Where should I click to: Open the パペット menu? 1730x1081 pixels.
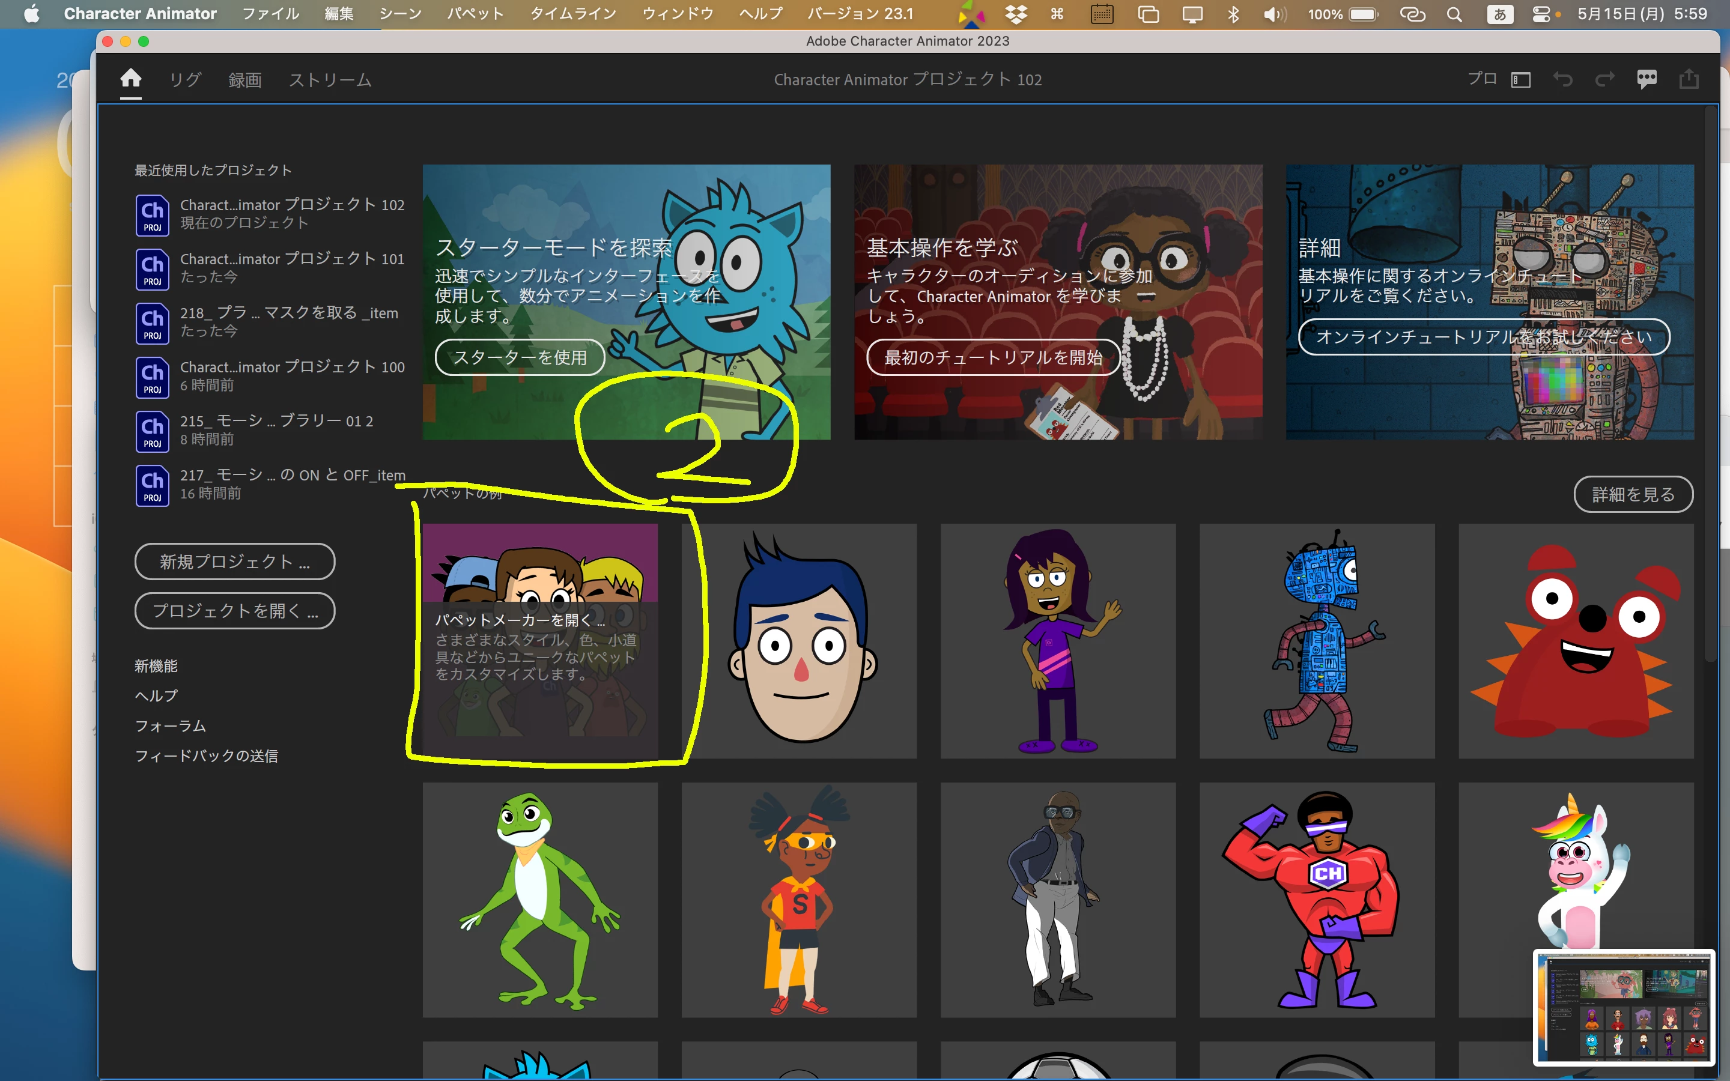[x=475, y=14]
